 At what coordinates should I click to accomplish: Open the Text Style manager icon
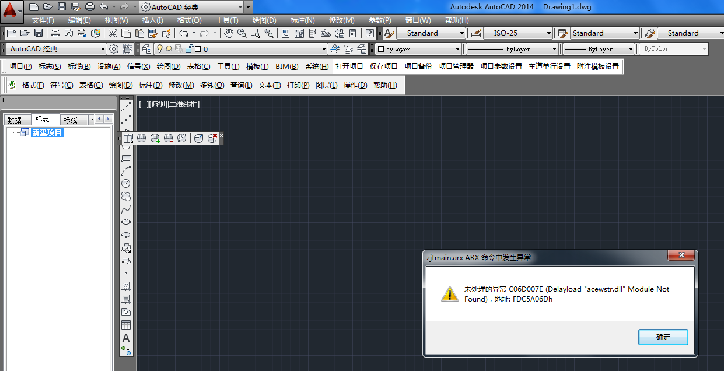(389, 33)
